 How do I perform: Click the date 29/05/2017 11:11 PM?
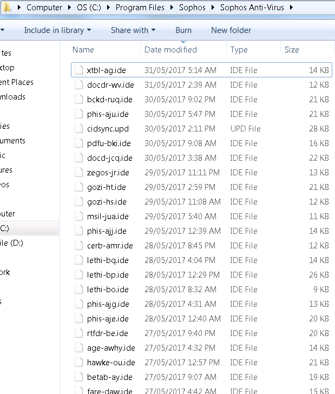click(x=182, y=172)
